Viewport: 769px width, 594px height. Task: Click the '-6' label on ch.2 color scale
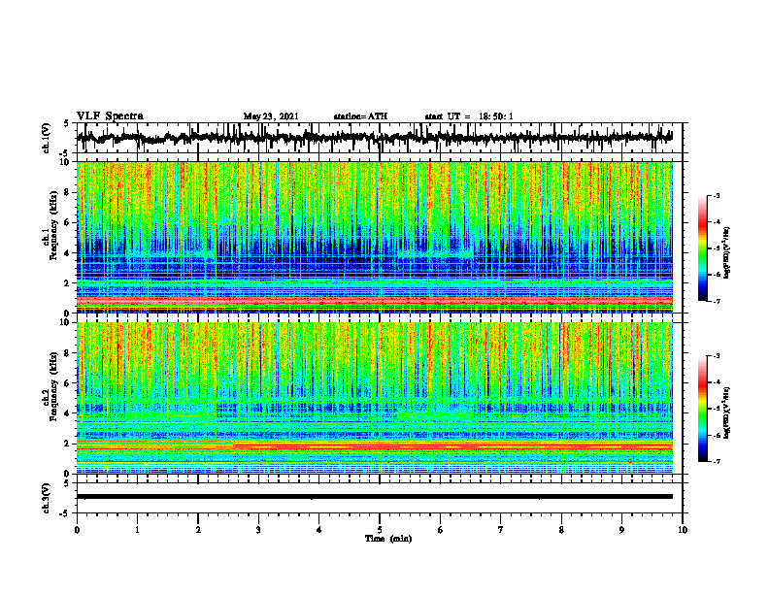click(716, 435)
